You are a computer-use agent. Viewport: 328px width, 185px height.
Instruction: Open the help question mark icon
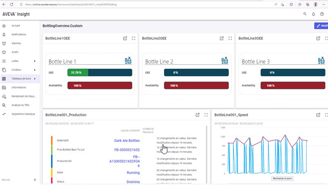pyautogui.click(x=322, y=14)
